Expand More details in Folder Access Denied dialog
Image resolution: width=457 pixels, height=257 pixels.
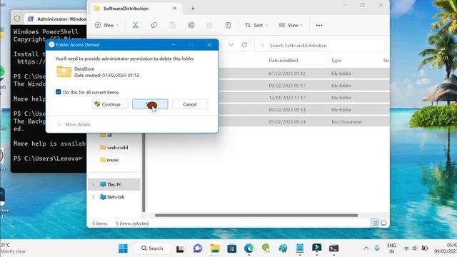tap(74, 124)
